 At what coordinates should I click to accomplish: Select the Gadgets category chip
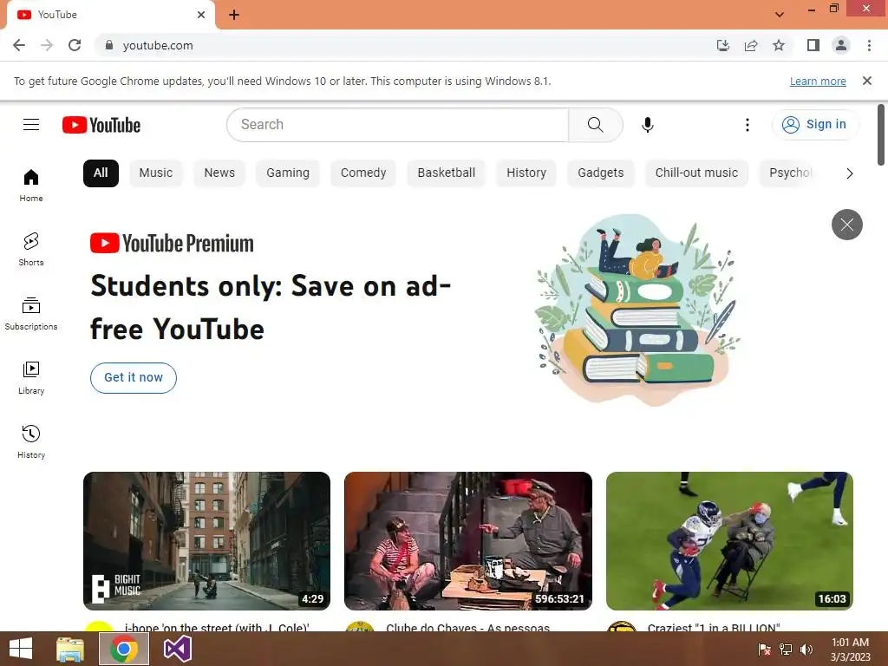tap(600, 173)
